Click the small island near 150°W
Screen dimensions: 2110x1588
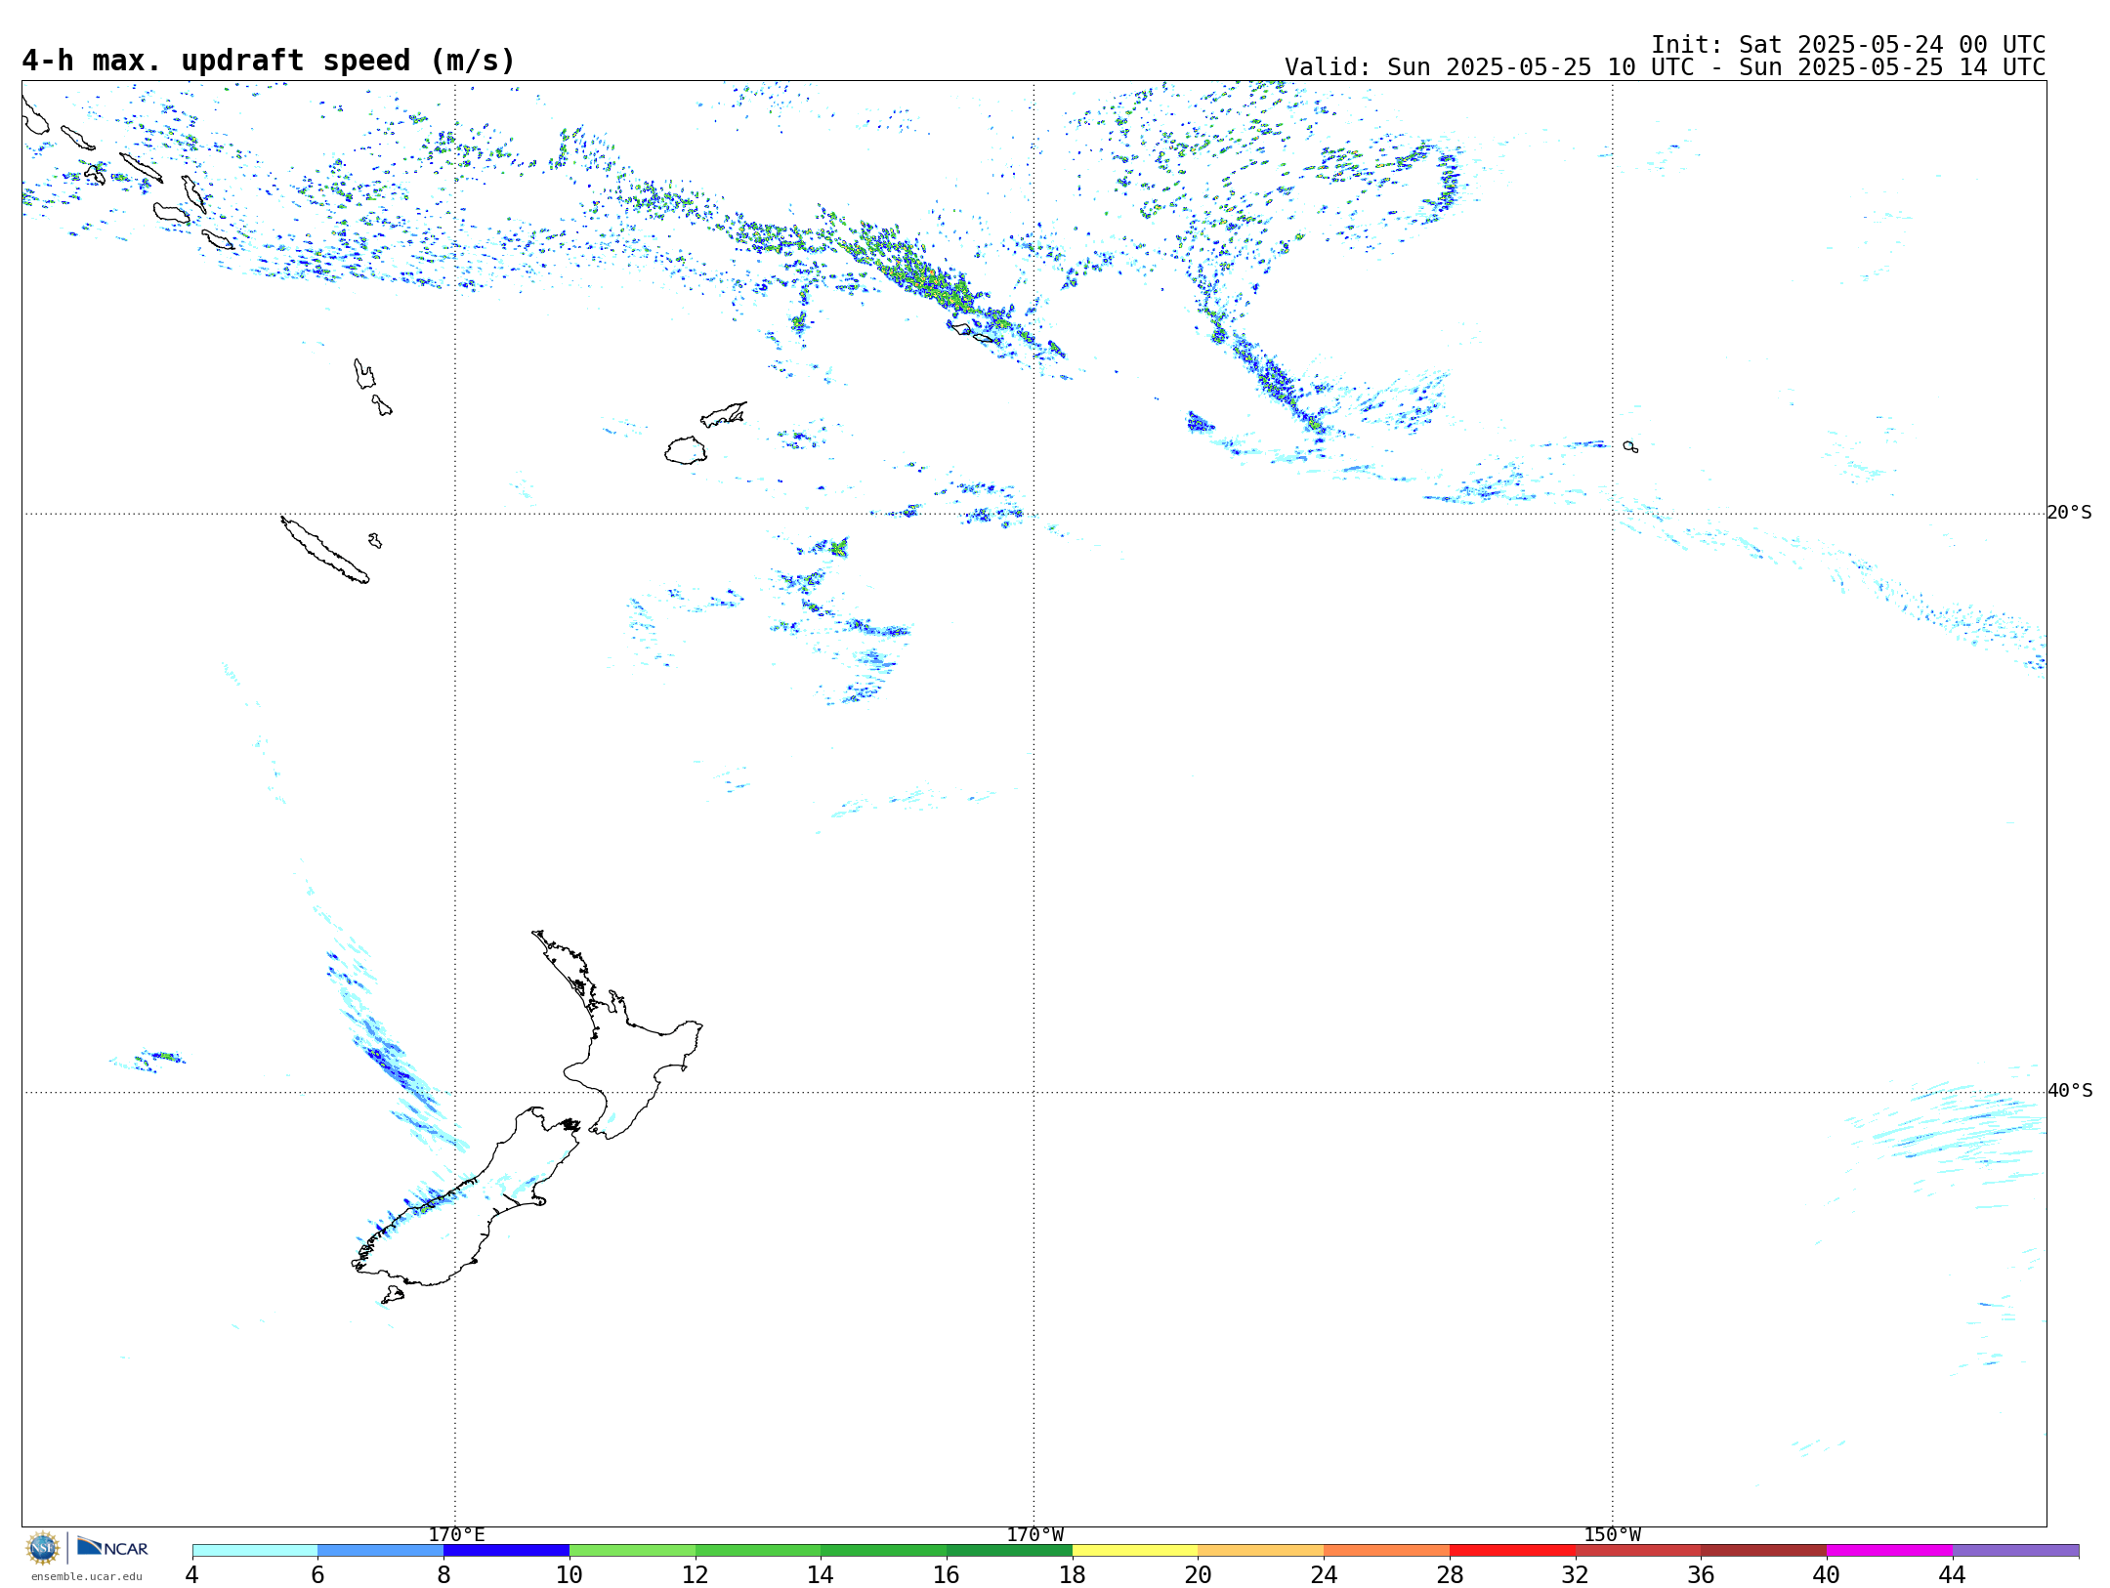coord(1630,446)
